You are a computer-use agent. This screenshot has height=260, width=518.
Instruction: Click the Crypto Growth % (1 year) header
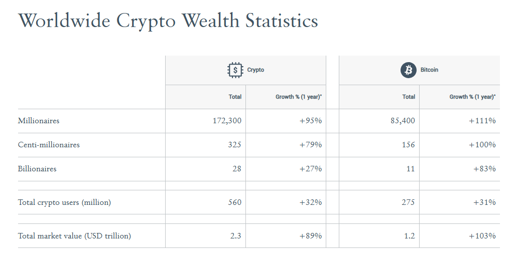[298, 97]
